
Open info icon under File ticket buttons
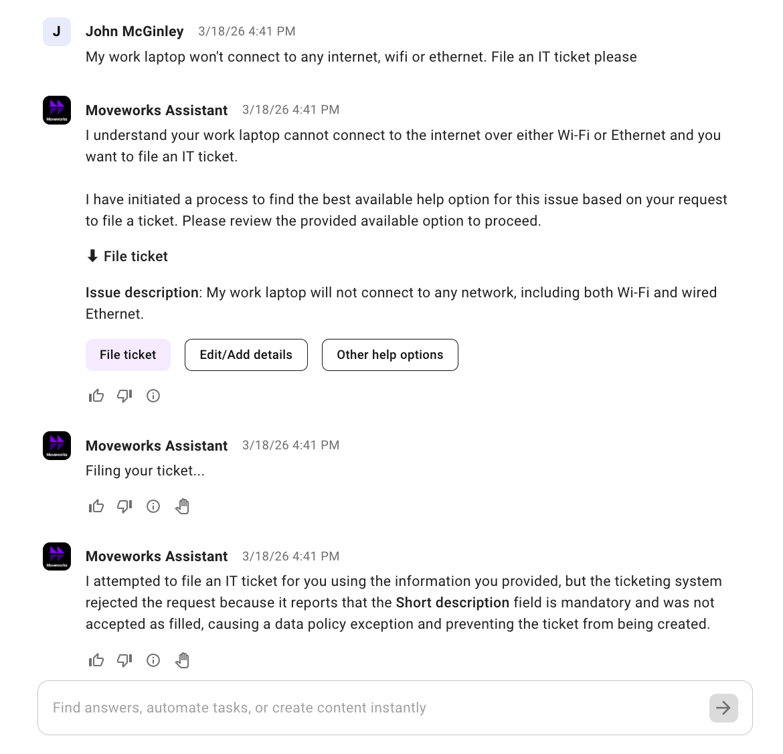tap(153, 396)
